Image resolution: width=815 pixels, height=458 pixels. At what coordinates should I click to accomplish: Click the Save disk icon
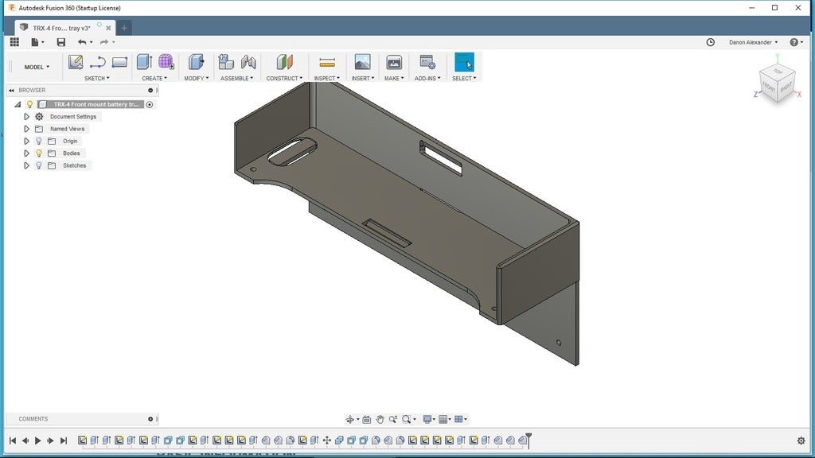60,42
